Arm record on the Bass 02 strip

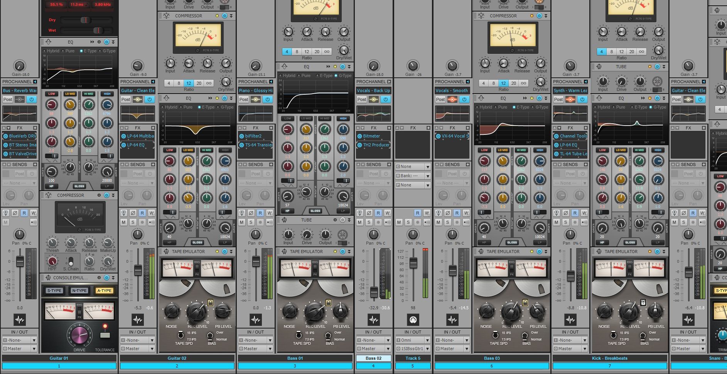(378, 222)
